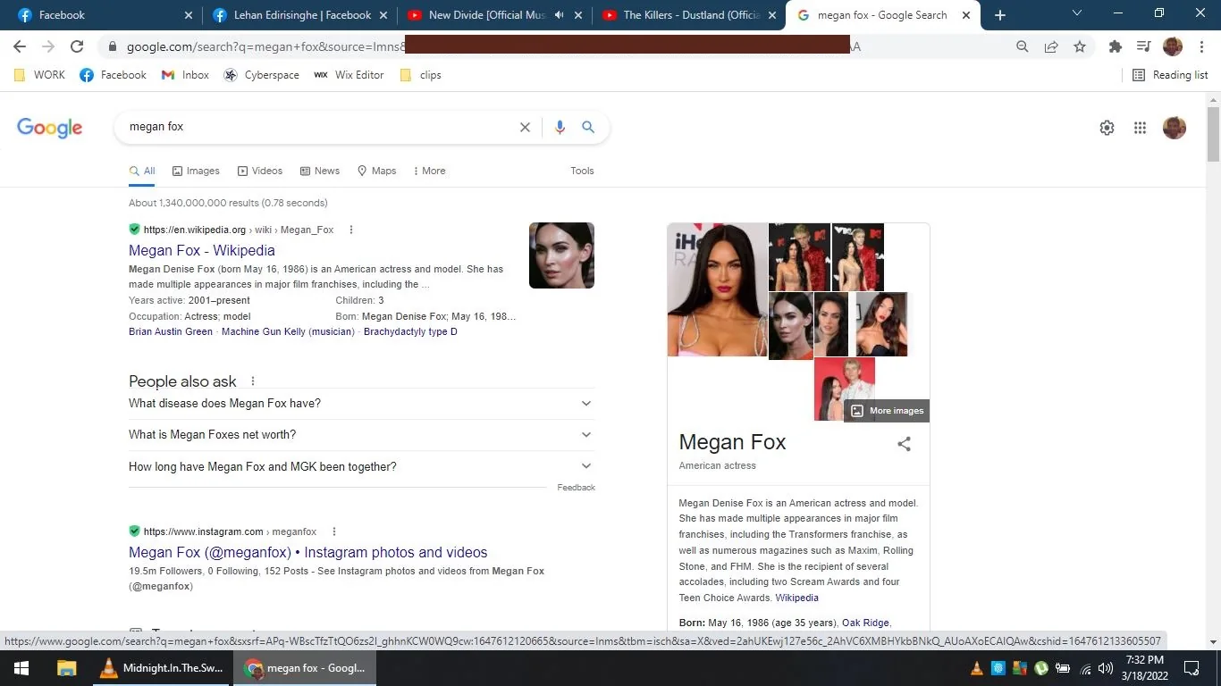Open the Megan Fox Instagram result link

308,553
